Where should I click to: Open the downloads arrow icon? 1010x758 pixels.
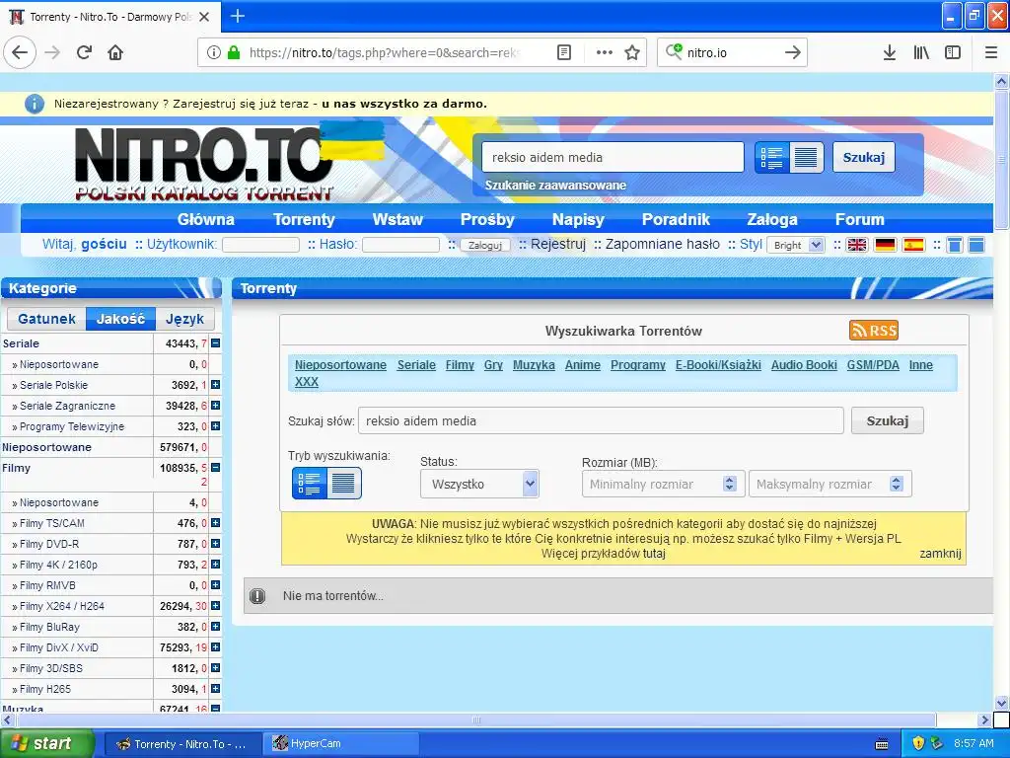[889, 52]
